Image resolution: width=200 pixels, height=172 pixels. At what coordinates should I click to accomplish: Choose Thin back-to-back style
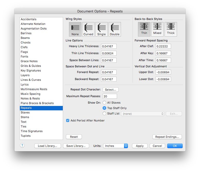[x=144, y=29]
